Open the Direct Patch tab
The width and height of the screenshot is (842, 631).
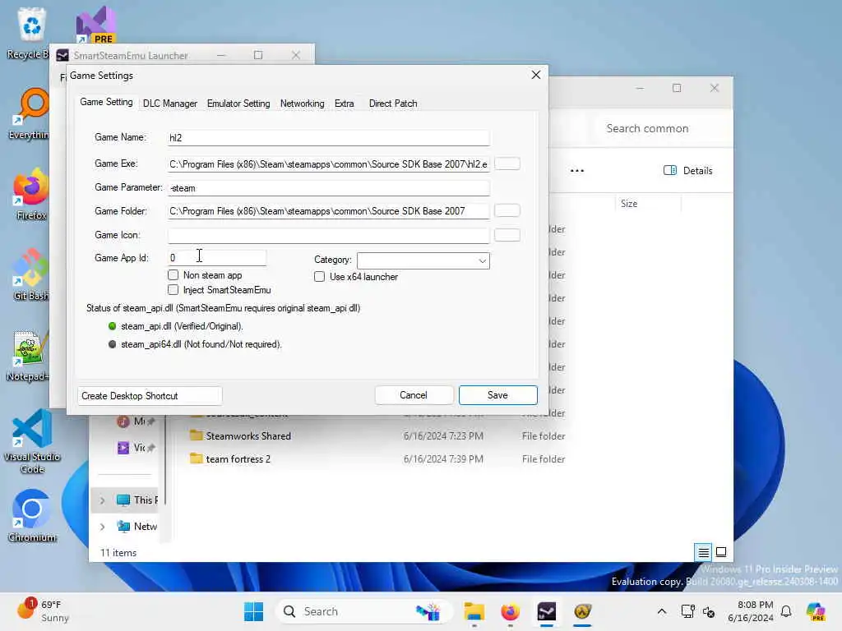tap(393, 104)
